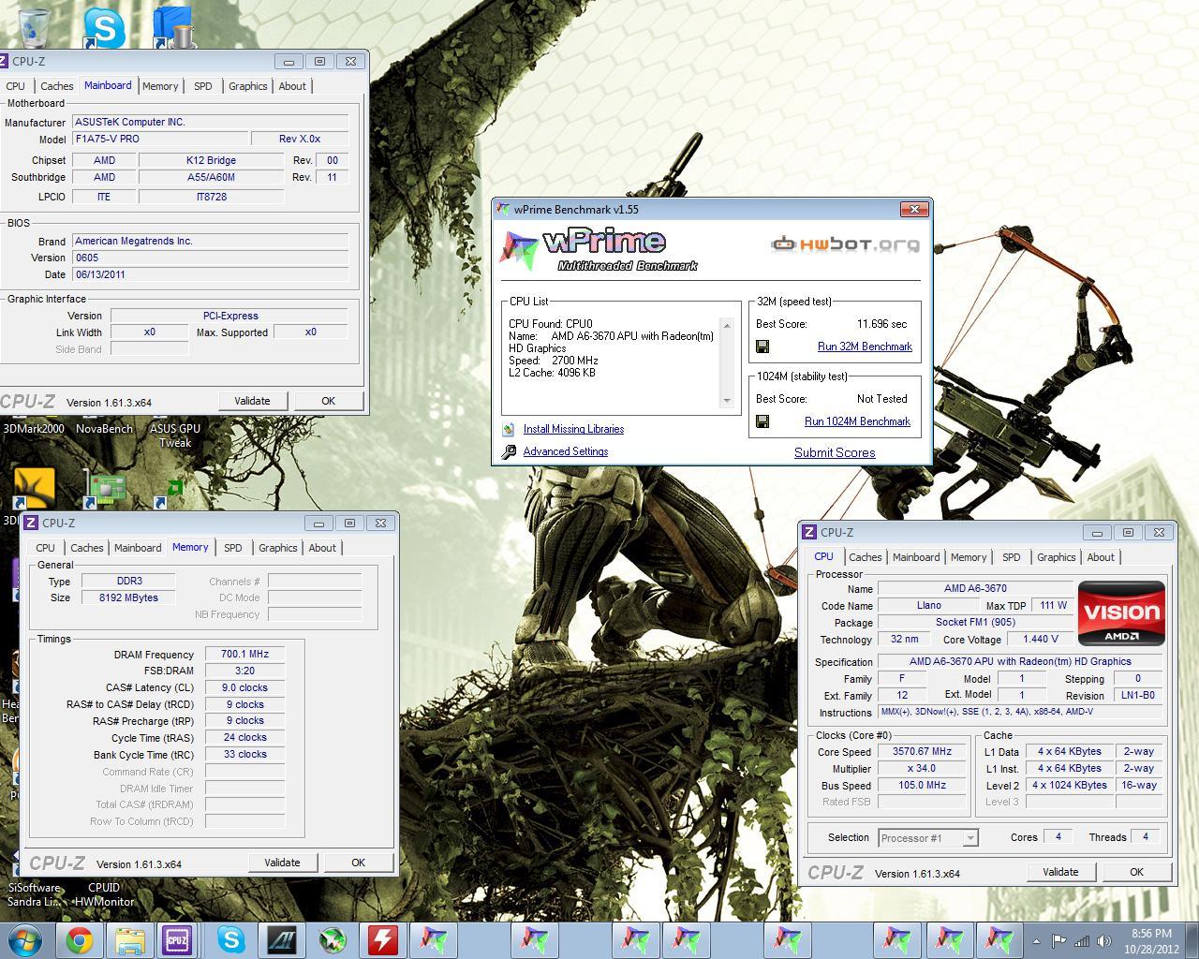Open About tab in Processor CPU-Z window
1199x959 pixels.
1101,557
